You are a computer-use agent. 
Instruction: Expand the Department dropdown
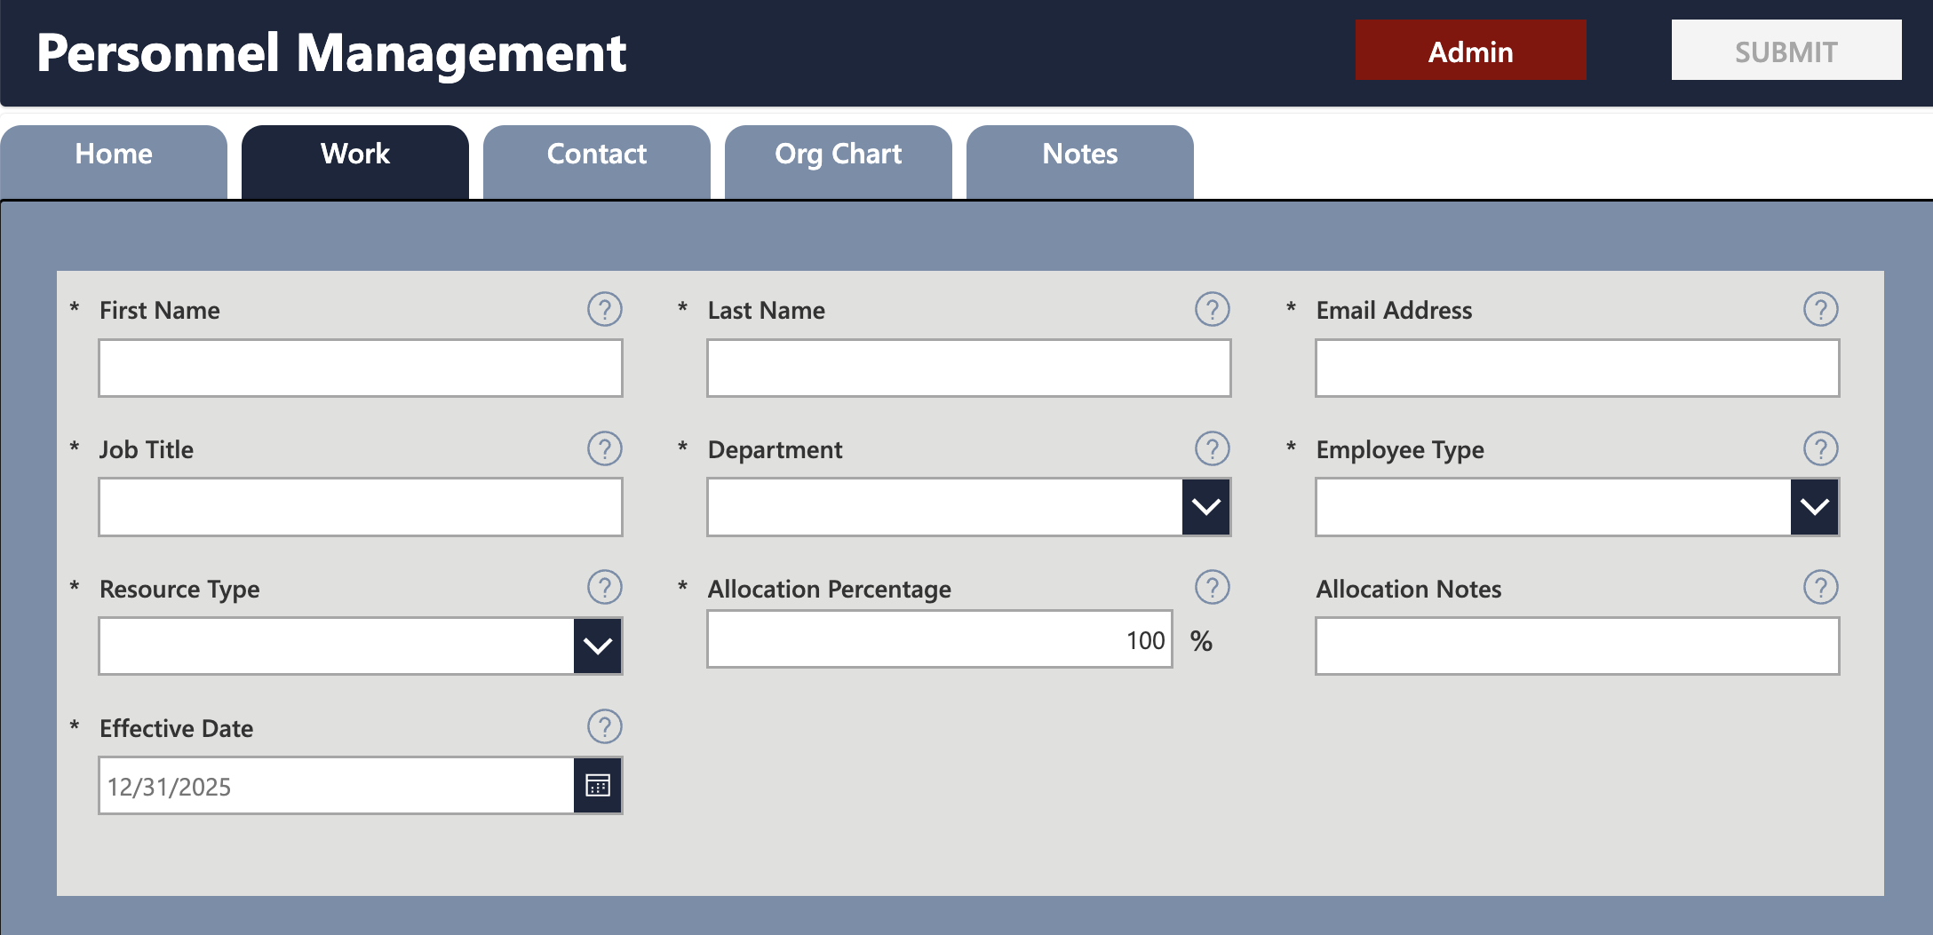tap(1205, 507)
